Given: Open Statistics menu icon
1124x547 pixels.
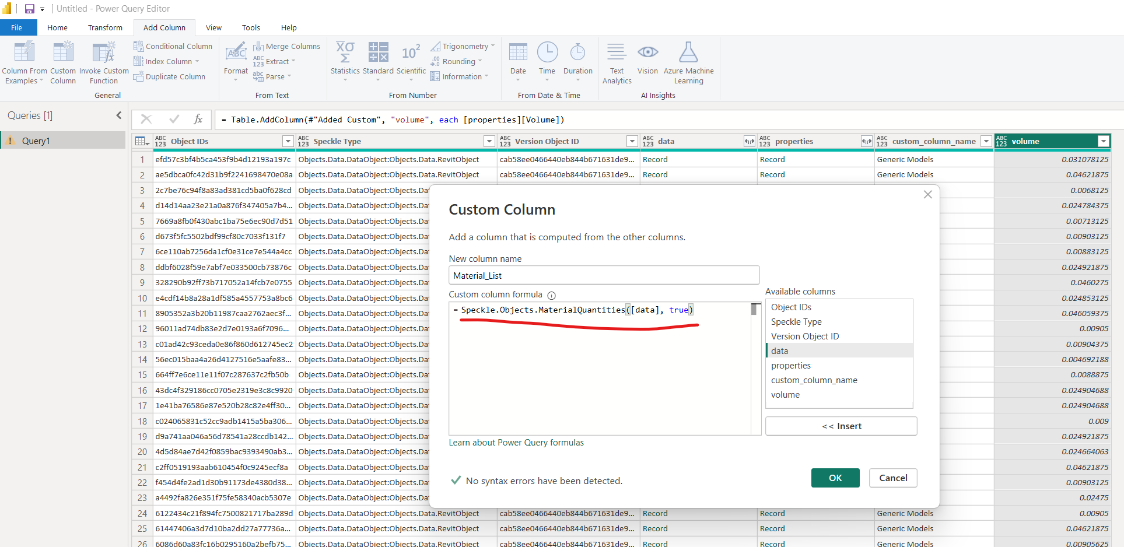Looking at the screenshot, I should 345,52.
